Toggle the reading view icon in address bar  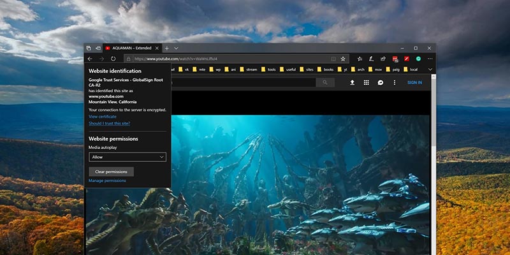(x=333, y=58)
